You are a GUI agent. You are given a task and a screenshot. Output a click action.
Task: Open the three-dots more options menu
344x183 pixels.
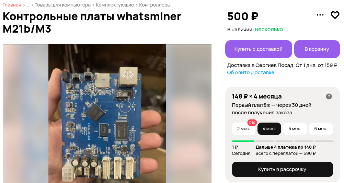[x=320, y=15]
